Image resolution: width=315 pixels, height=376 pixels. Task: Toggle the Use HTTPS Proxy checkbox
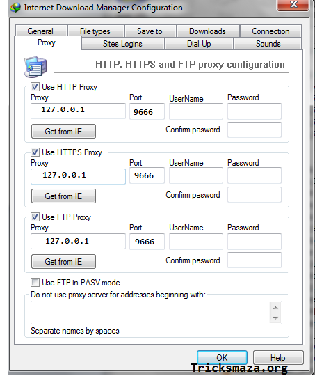point(35,152)
